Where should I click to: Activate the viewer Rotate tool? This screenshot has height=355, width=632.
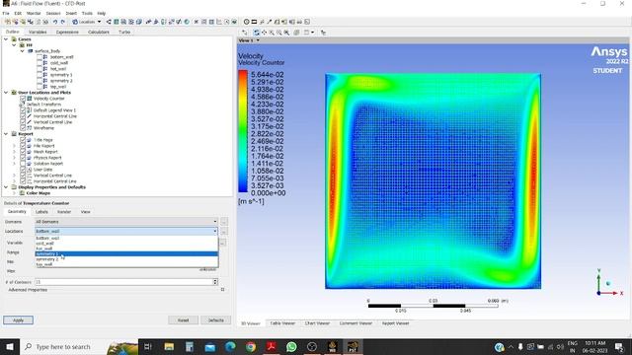(257, 33)
